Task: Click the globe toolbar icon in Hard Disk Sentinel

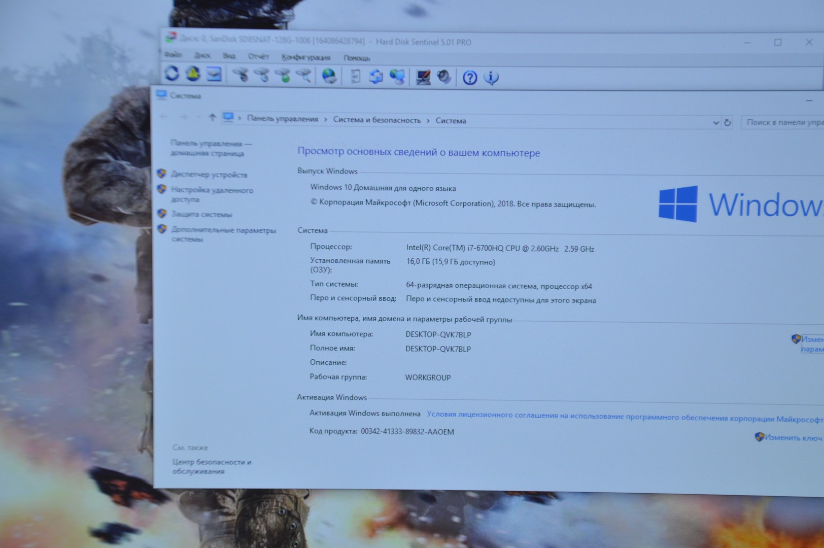Action: (x=329, y=77)
